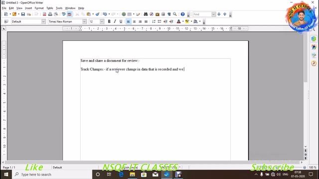Decrease indent icon
The height and width of the screenshot is (179, 319).
[x=165, y=21]
